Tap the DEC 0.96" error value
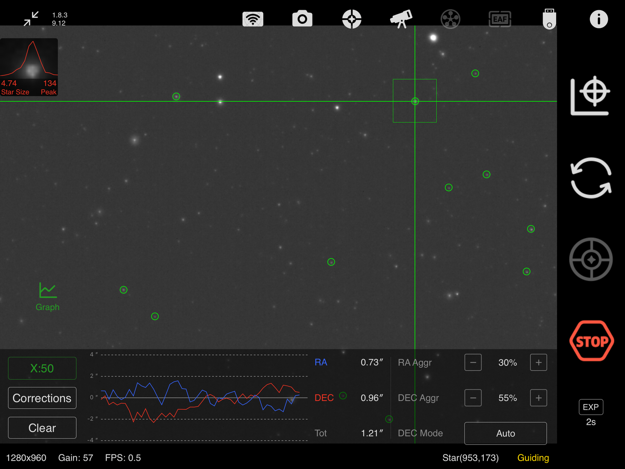This screenshot has width=625, height=469. click(372, 398)
